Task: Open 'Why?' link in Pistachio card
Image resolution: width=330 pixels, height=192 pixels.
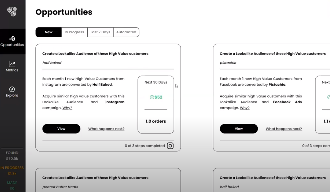Action: (x=245, y=108)
